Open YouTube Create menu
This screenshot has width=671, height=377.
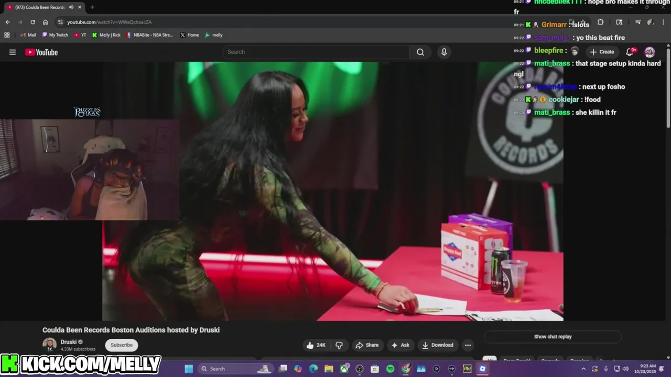tap(602, 52)
